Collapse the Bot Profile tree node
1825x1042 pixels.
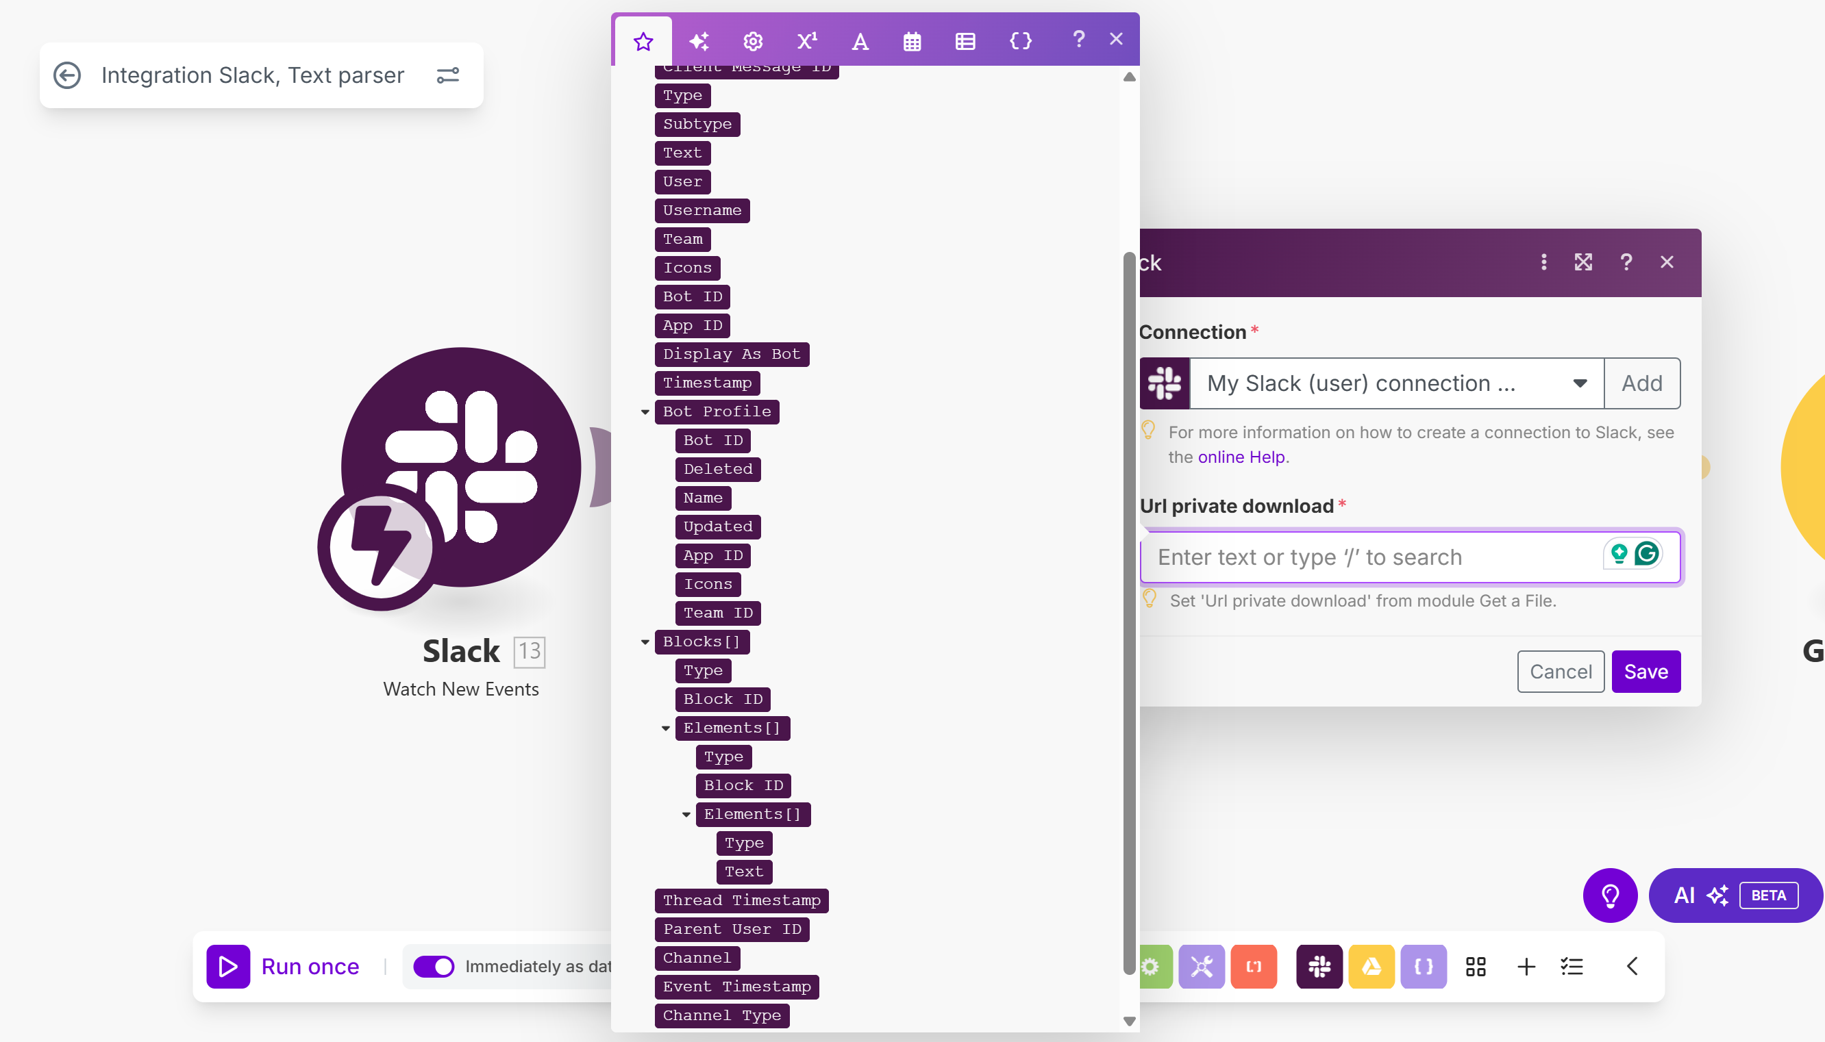pos(645,411)
